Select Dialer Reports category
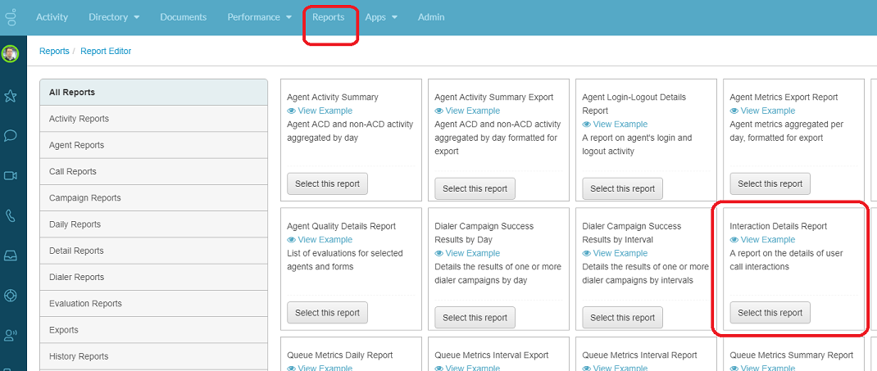The width and height of the screenshot is (877, 371). click(154, 277)
